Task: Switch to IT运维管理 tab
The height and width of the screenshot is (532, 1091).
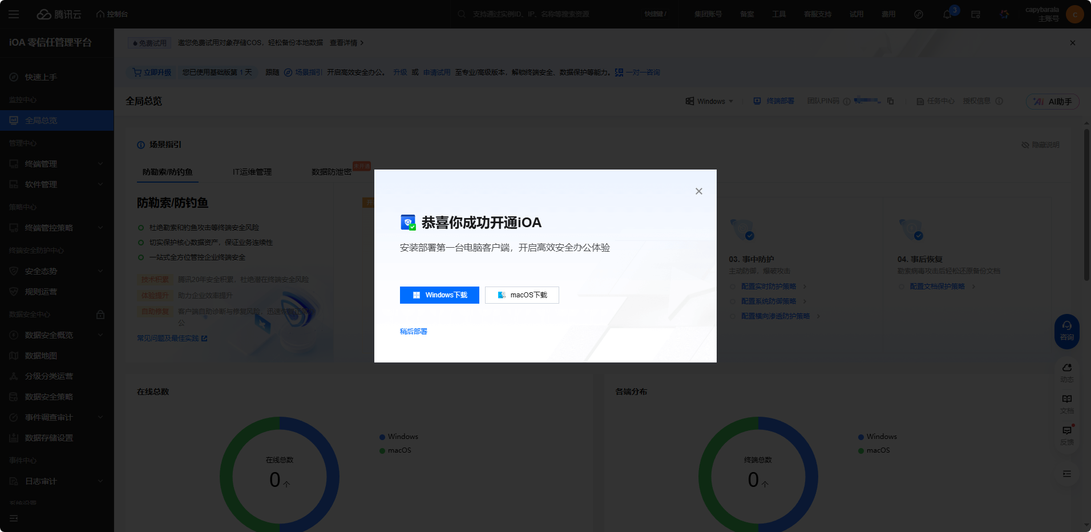Action: (252, 172)
